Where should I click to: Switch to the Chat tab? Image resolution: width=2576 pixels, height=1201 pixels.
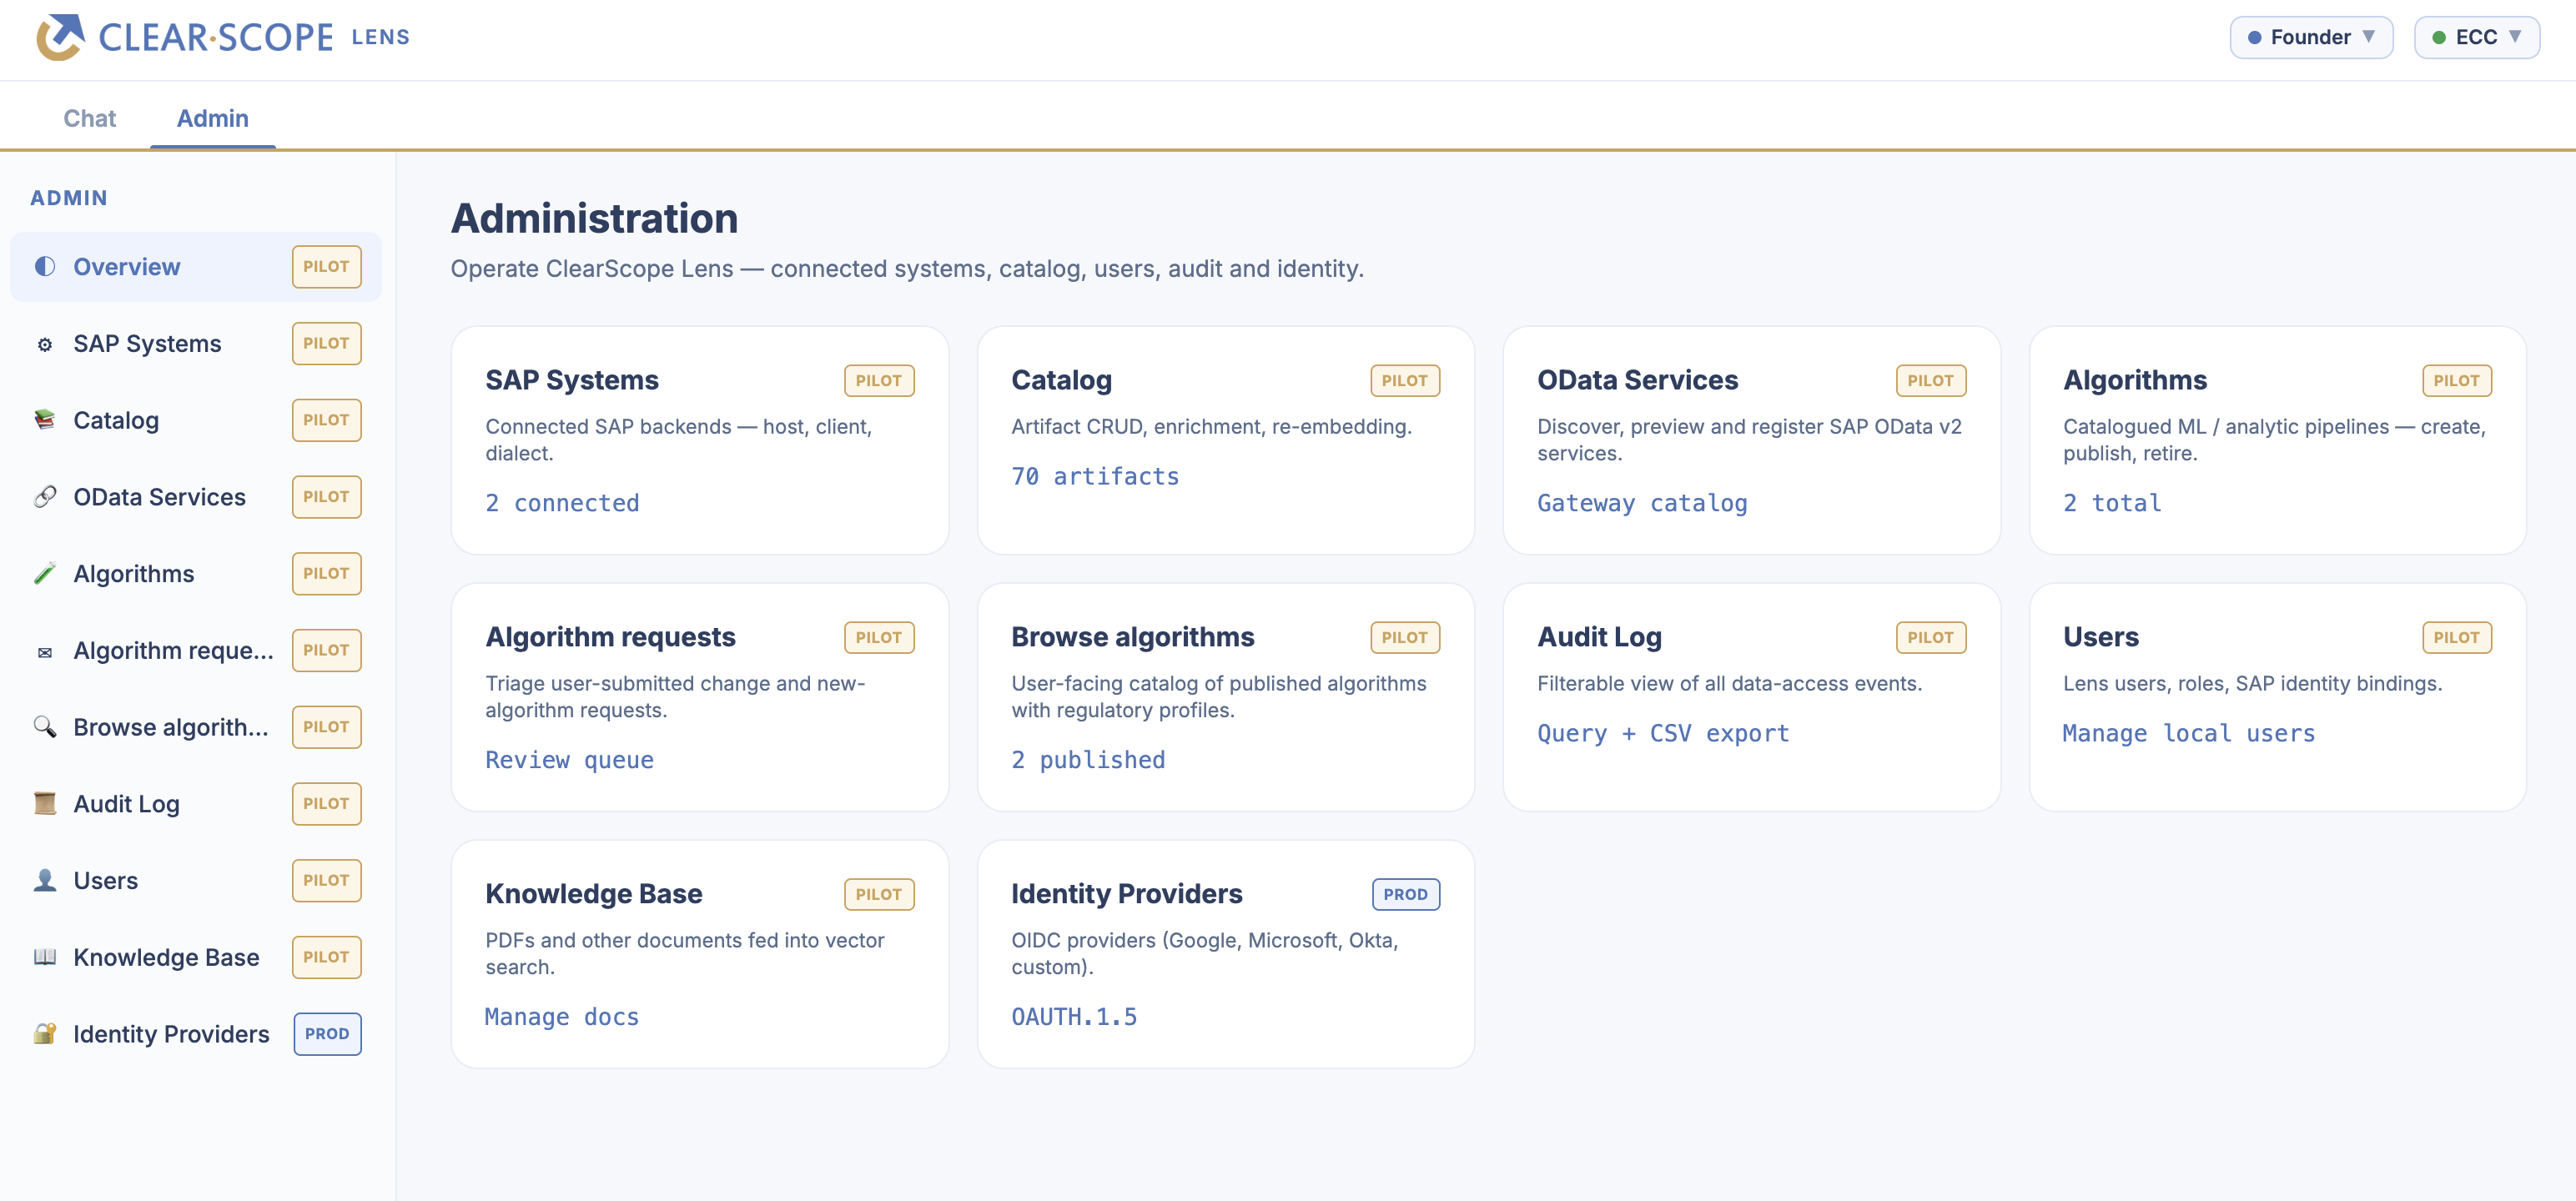[90, 118]
